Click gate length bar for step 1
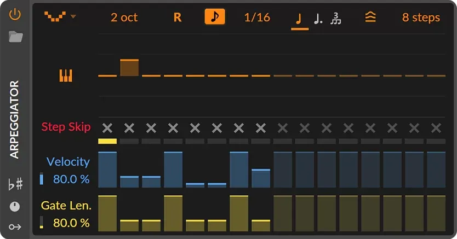The width and height of the screenshot is (457, 239). tap(107, 213)
